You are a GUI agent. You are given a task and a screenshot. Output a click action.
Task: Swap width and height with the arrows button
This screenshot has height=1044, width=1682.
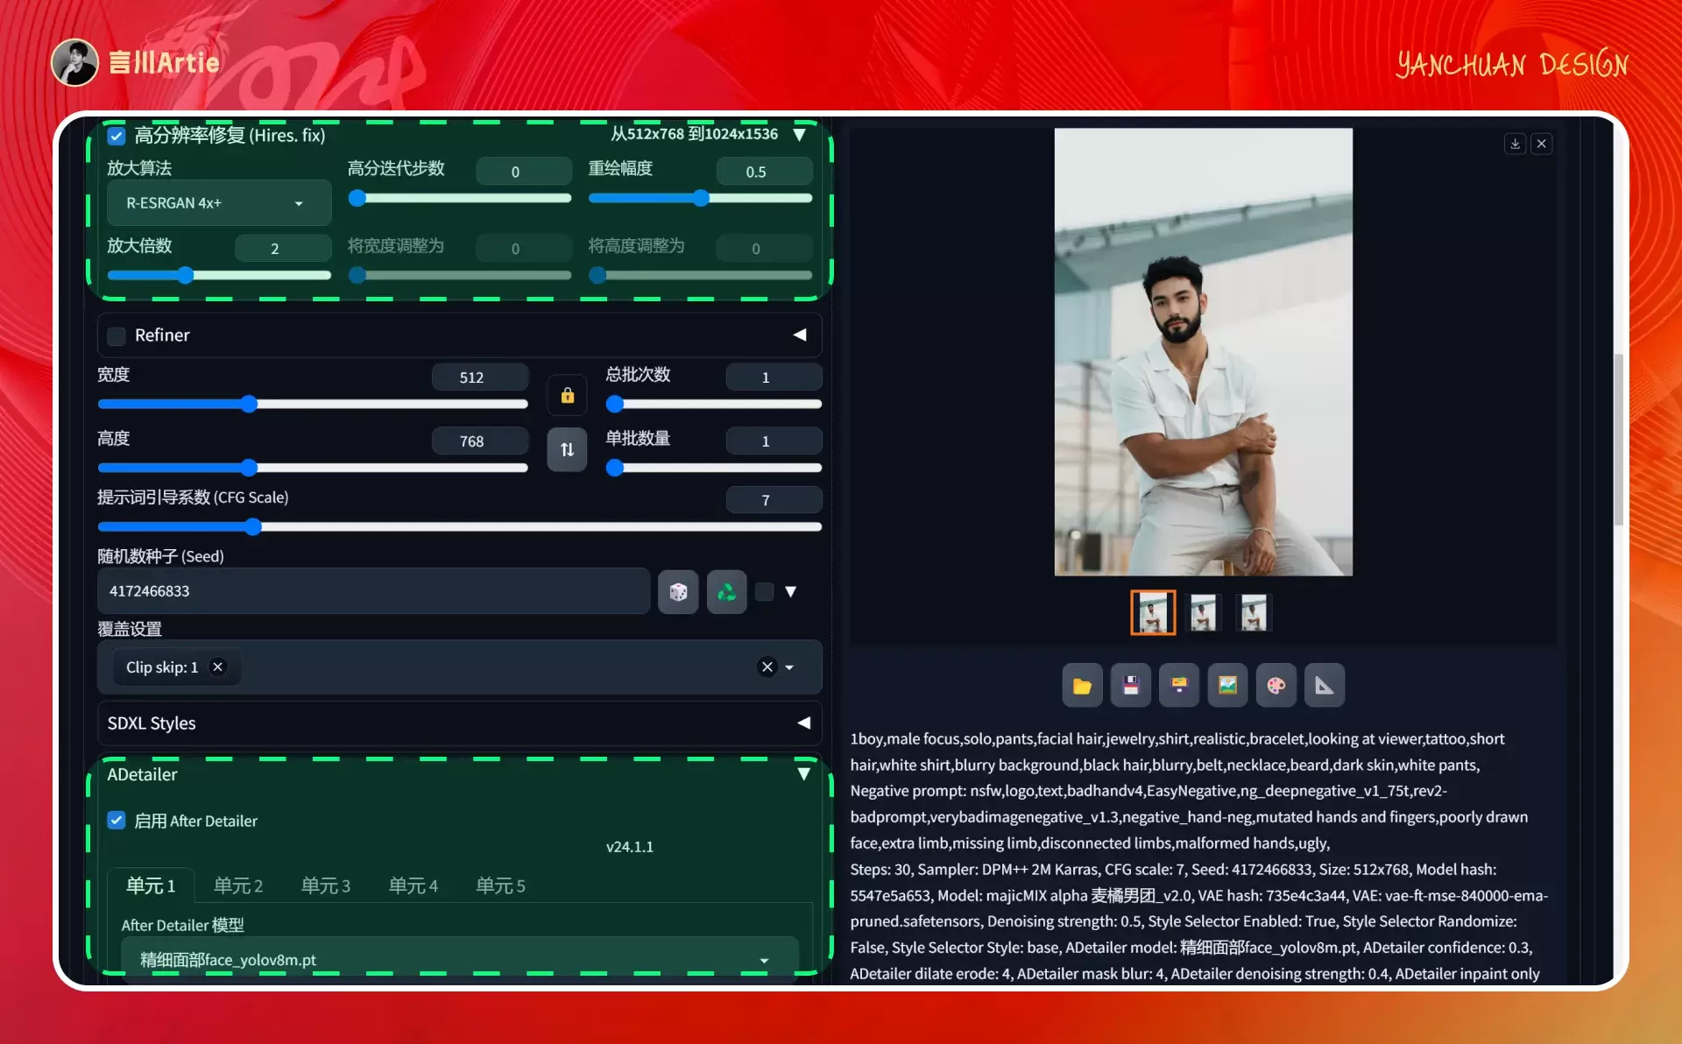pos(567,449)
